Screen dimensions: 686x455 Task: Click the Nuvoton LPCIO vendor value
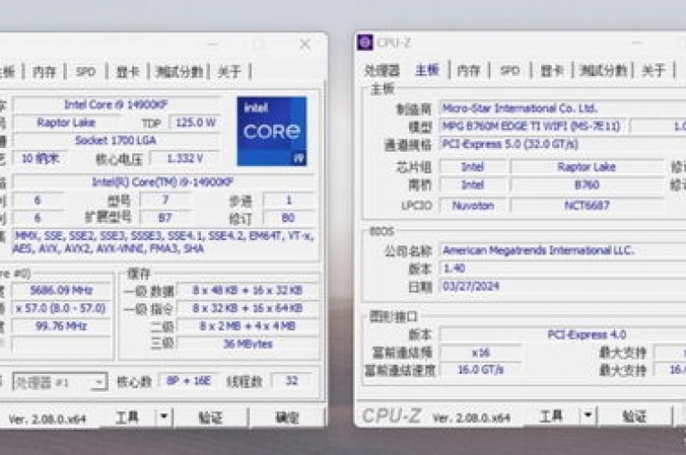coord(473,205)
